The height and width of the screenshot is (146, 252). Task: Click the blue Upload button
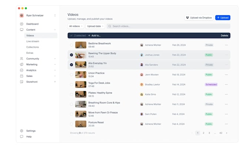tap(223, 18)
